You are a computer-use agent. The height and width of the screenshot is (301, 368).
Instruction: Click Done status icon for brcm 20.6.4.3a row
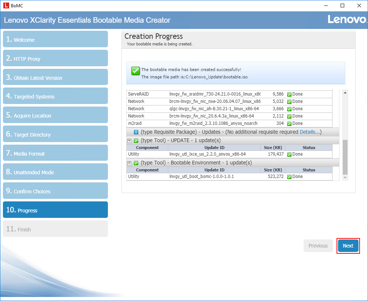tap(289, 116)
